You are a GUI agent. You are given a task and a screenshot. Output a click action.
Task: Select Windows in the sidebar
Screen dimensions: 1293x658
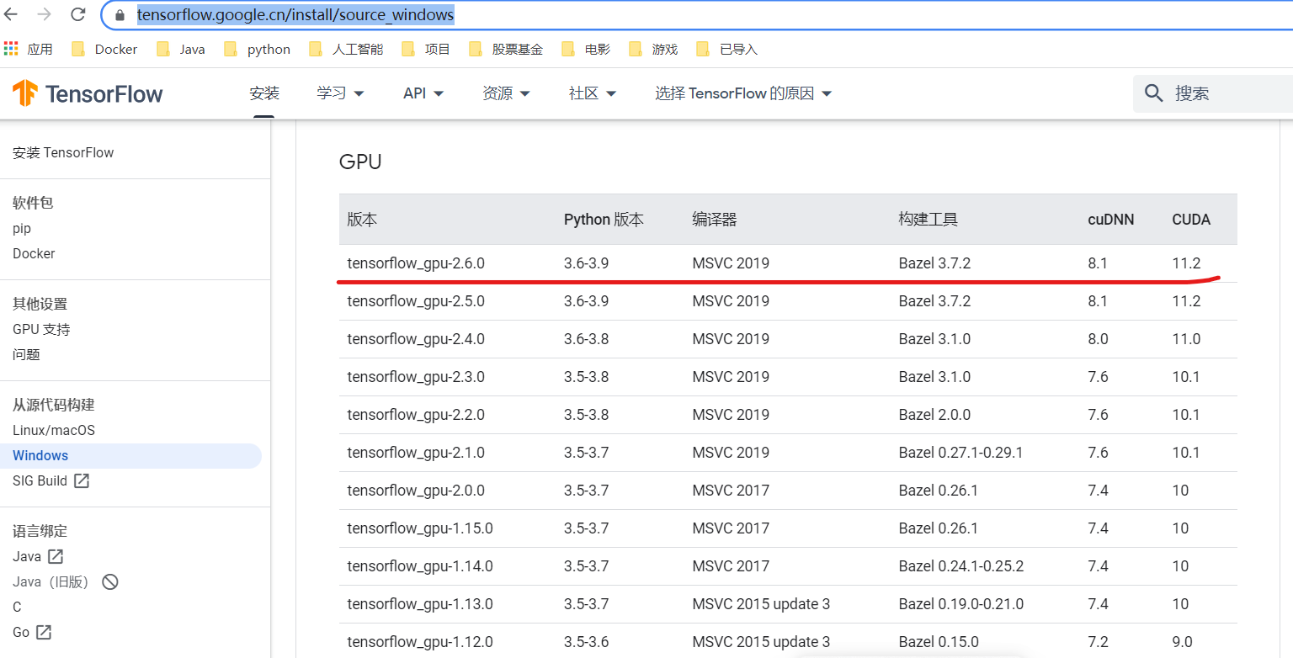point(130,455)
